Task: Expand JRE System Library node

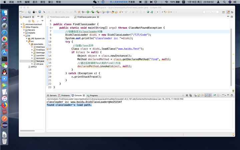Action: pos(27,38)
